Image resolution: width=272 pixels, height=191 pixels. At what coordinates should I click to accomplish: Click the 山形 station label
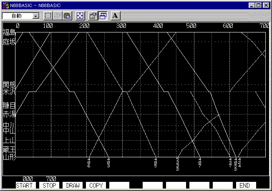(9, 157)
